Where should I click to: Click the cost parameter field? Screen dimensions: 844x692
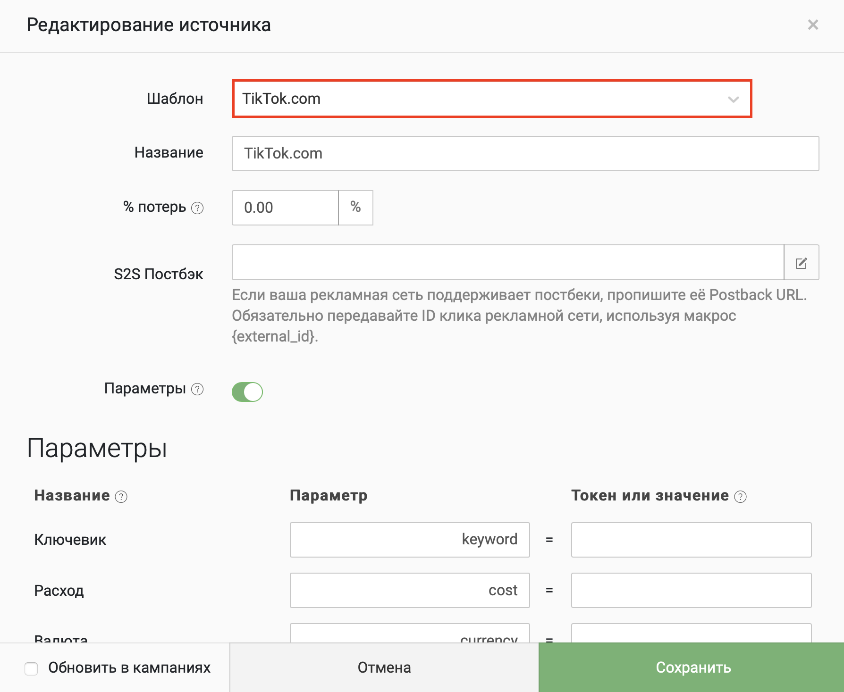click(x=410, y=590)
